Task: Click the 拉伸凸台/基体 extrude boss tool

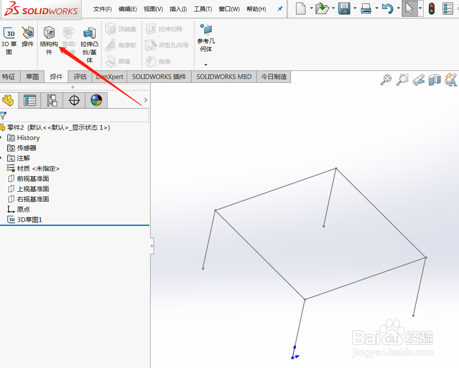Action: coord(89,44)
